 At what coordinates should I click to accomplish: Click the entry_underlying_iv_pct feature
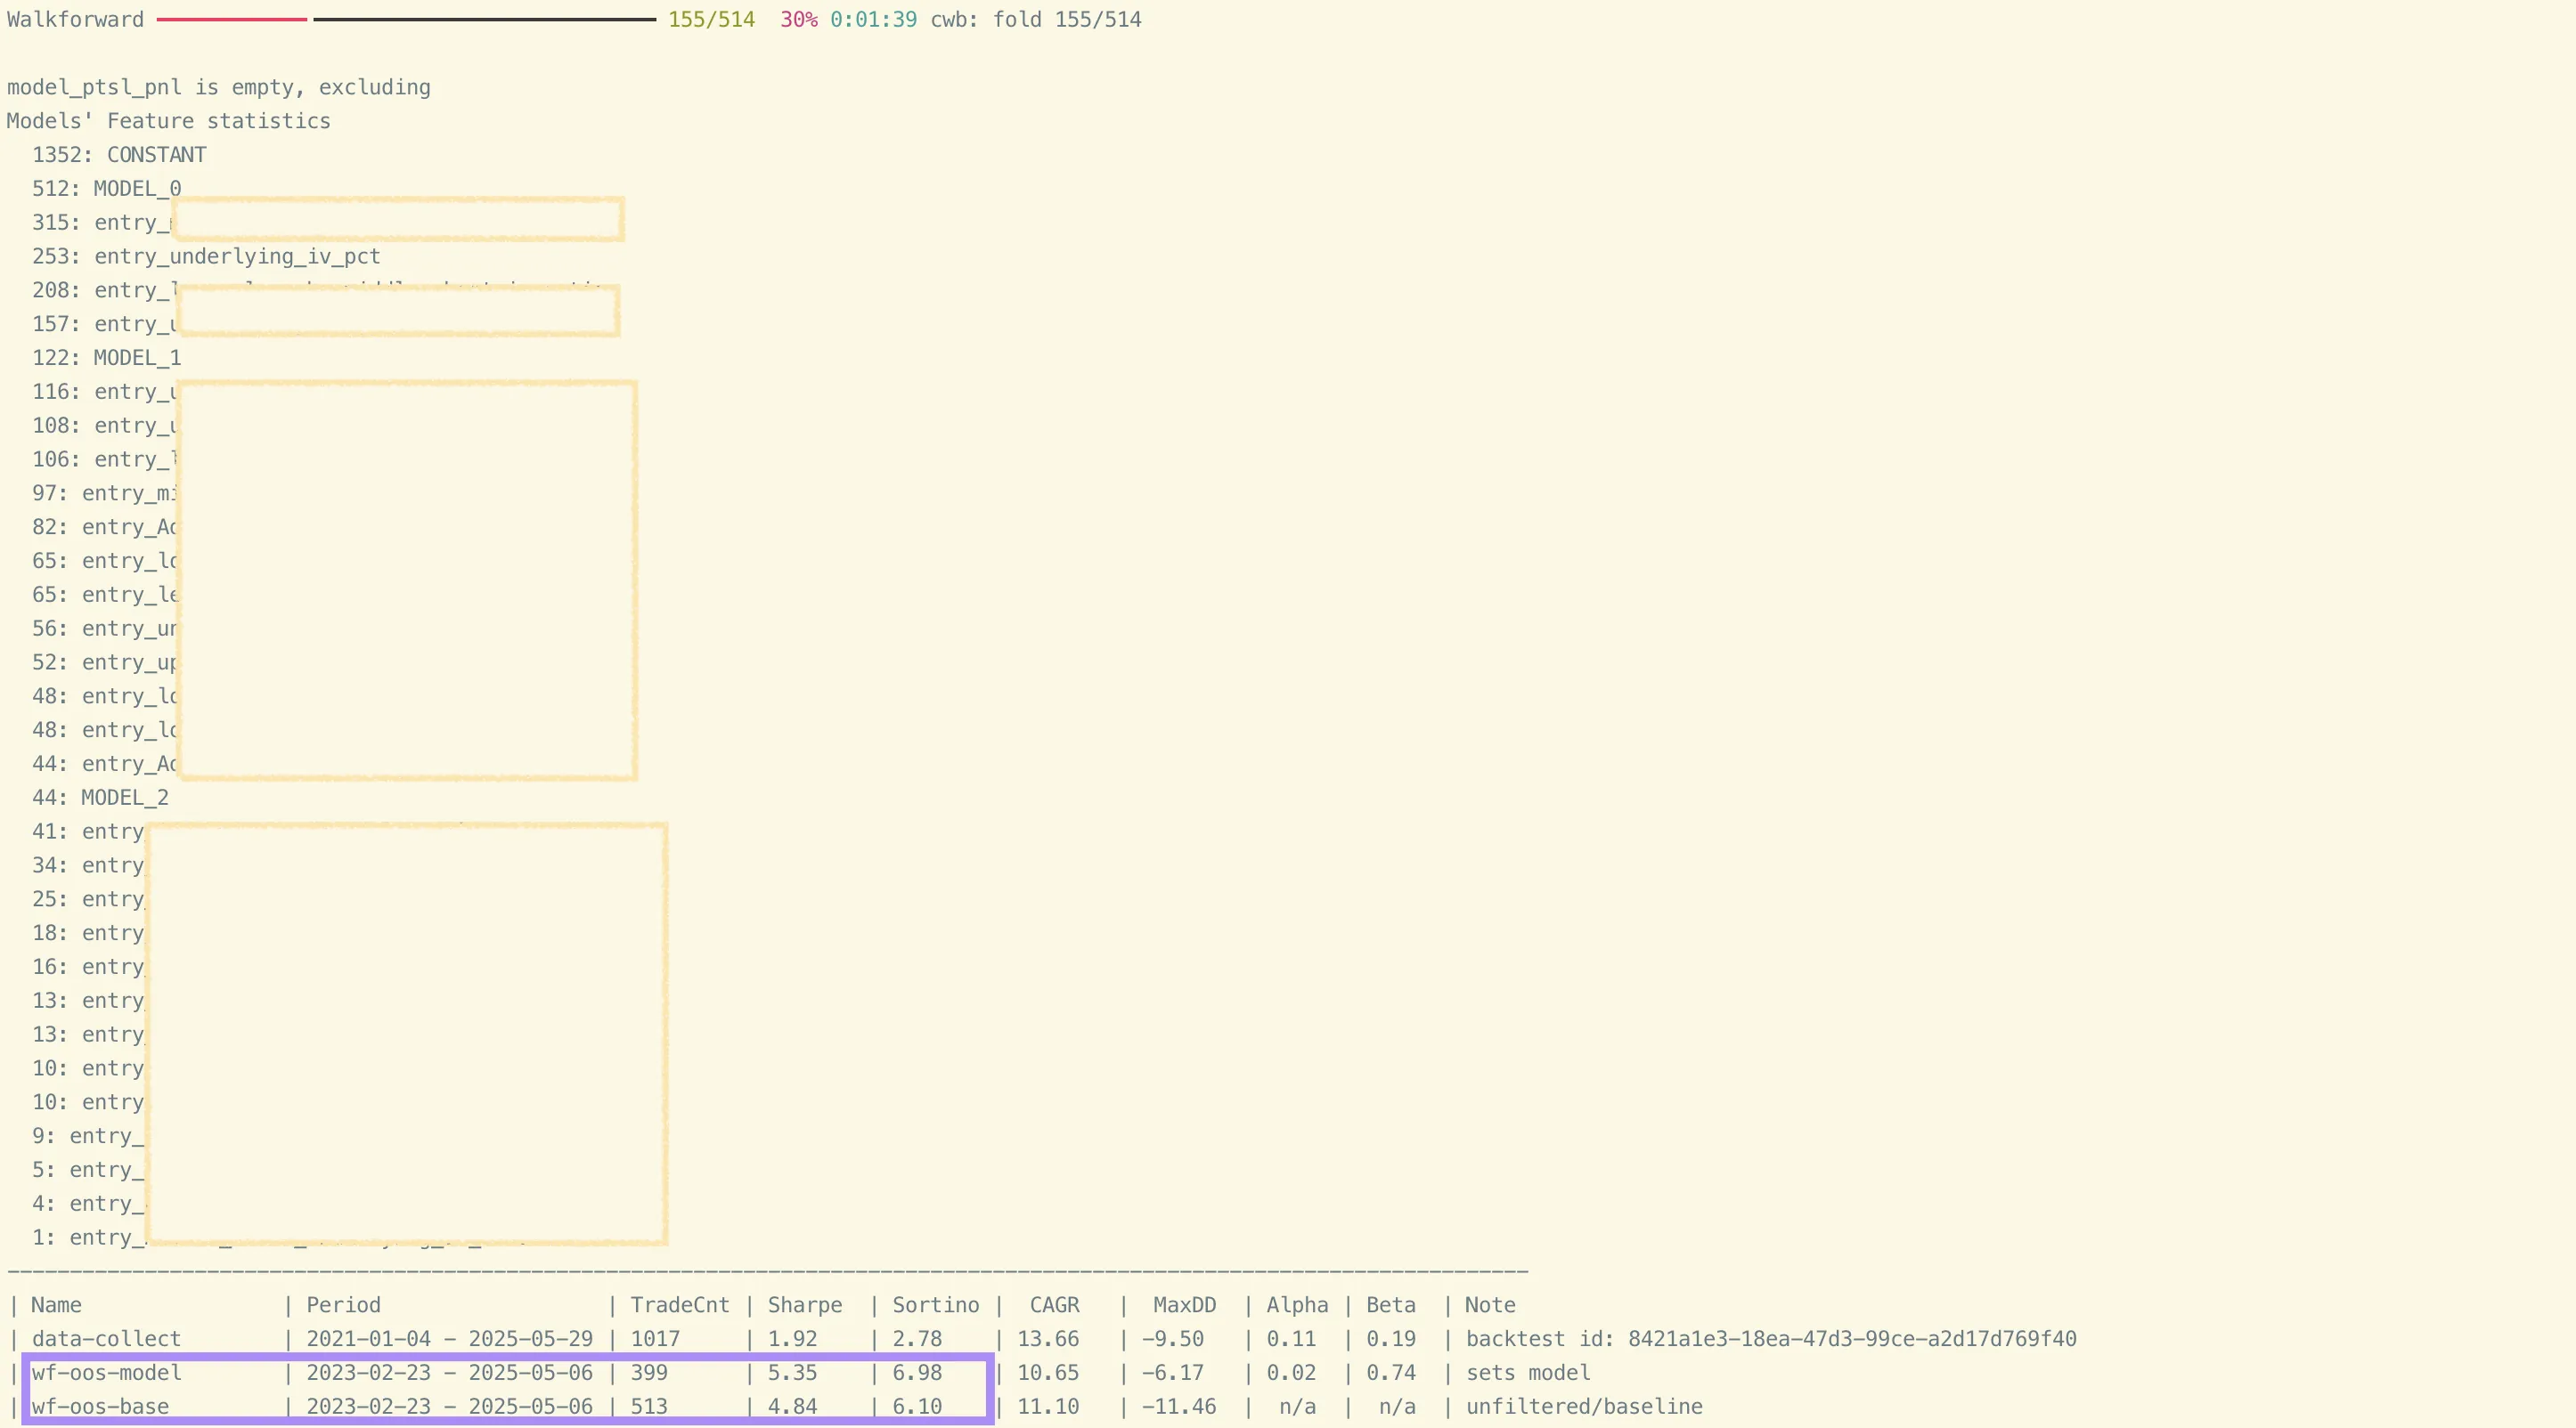[206, 256]
